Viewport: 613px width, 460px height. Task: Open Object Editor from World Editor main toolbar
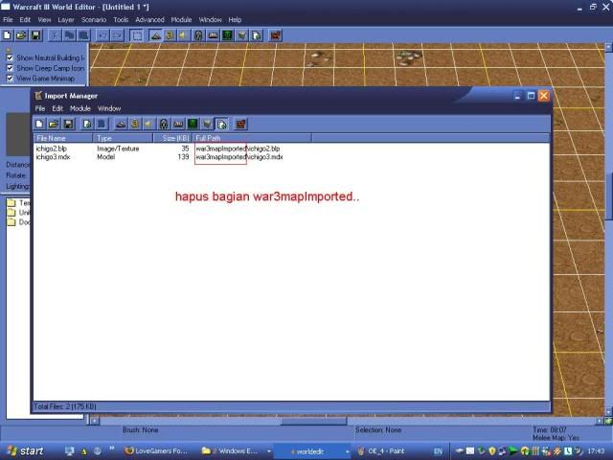[198, 35]
